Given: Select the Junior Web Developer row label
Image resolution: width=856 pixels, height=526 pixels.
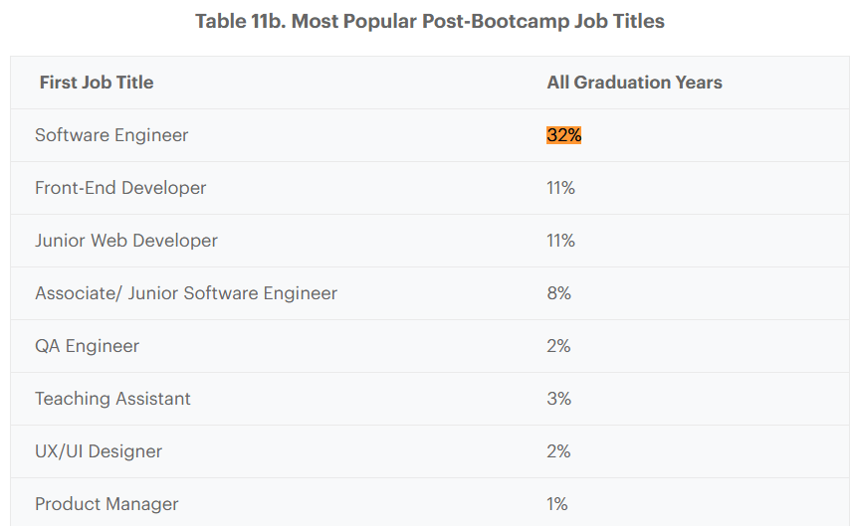Looking at the screenshot, I should (x=126, y=241).
